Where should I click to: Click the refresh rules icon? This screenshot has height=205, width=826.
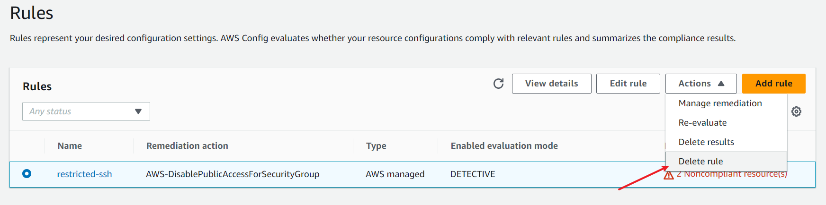pos(498,84)
